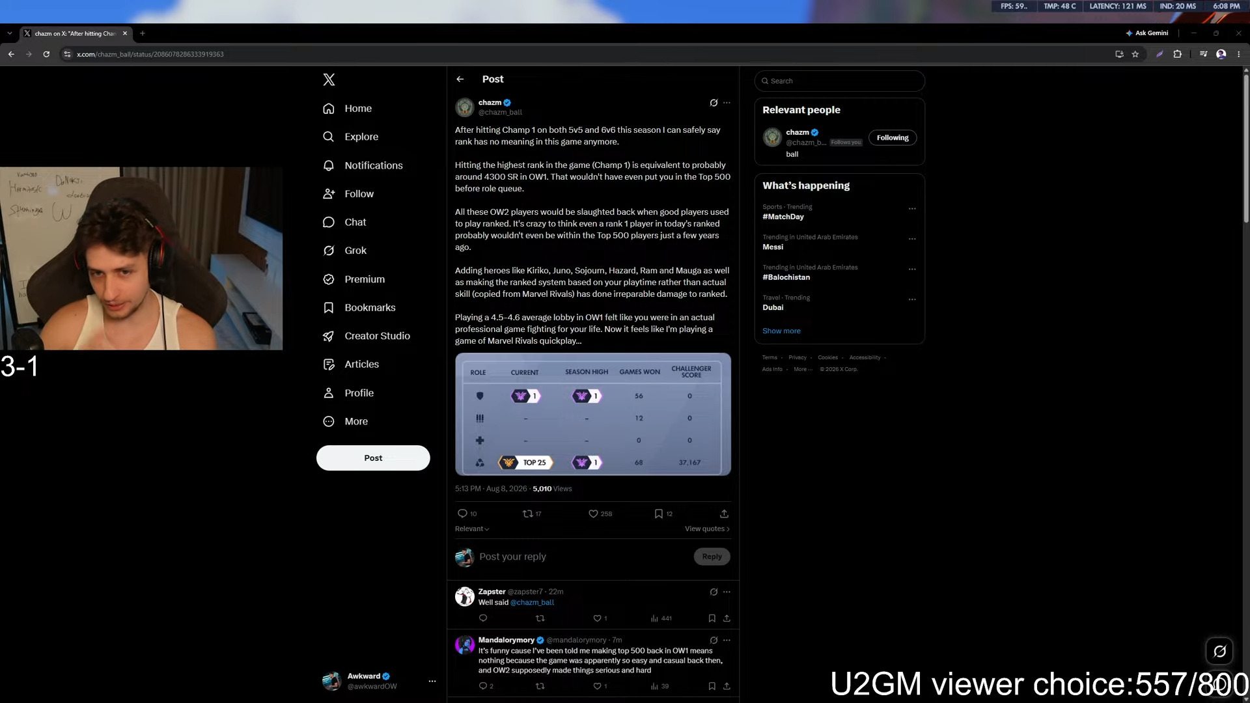Viewport: 1250px width, 703px height.
Task: Open the more options menu on chazm's post
Action: 727,103
